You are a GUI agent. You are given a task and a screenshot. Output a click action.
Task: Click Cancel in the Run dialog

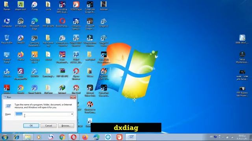[x=48, y=126]
